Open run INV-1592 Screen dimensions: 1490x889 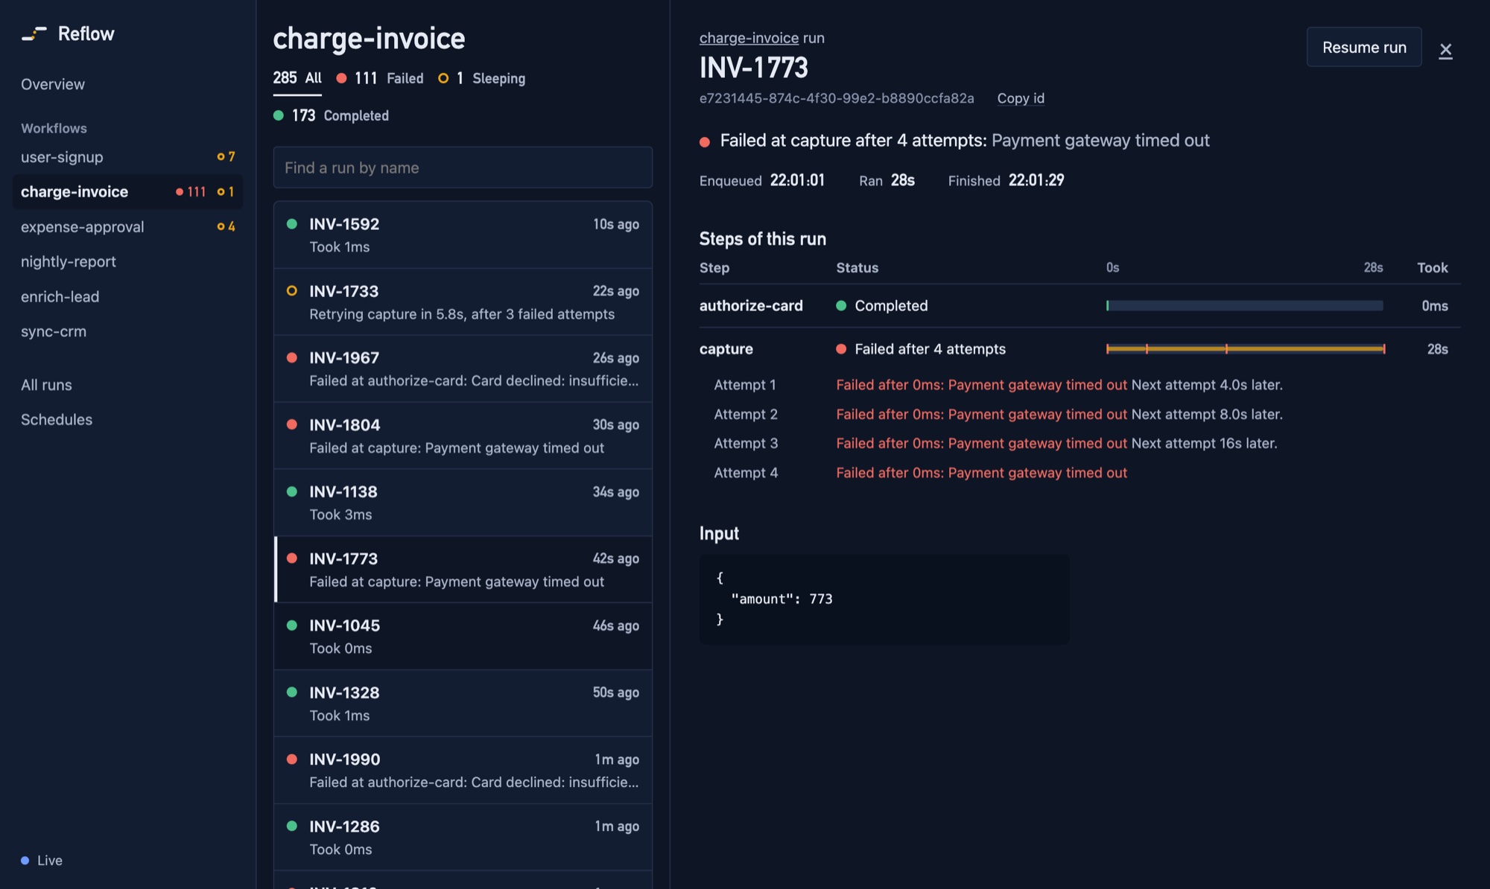(x=463, y=235)
